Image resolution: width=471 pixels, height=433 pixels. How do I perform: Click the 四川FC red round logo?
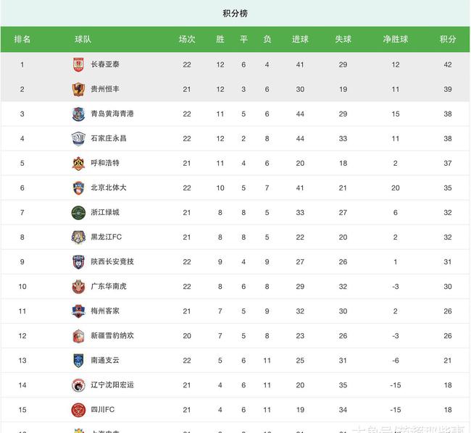pos(78,410)
